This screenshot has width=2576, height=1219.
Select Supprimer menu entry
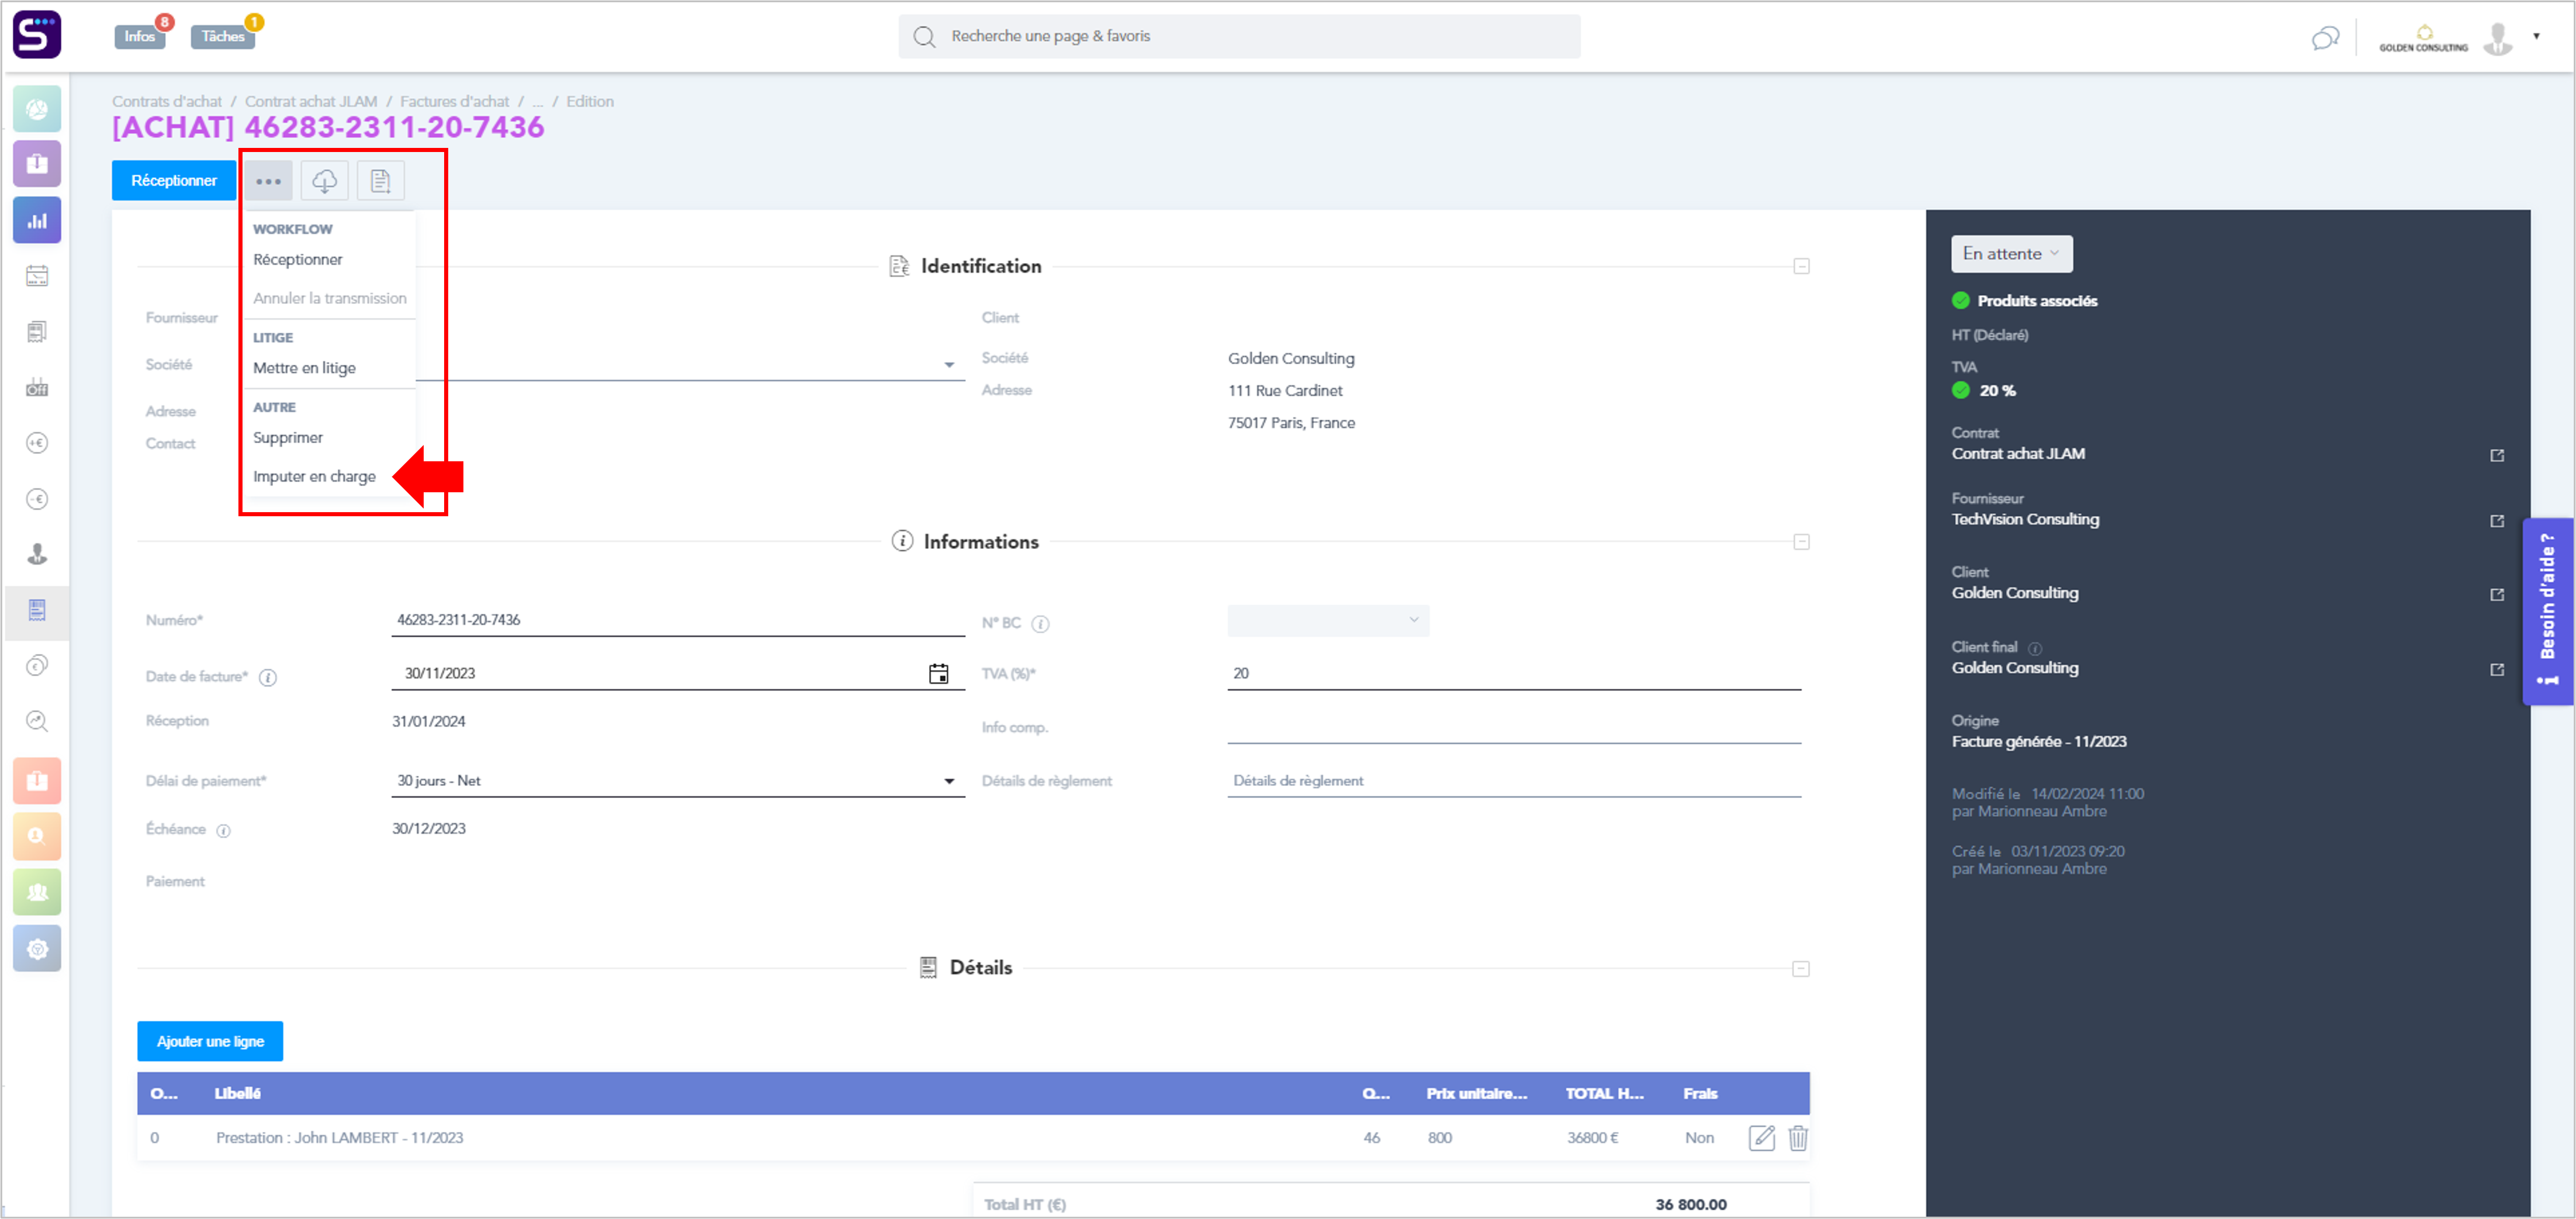(x=288, y=438)
